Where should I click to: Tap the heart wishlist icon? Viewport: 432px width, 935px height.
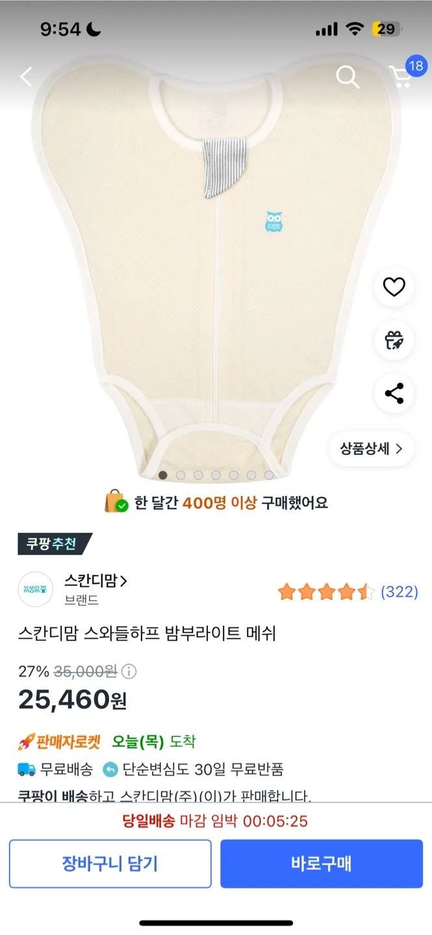point(394,287)
